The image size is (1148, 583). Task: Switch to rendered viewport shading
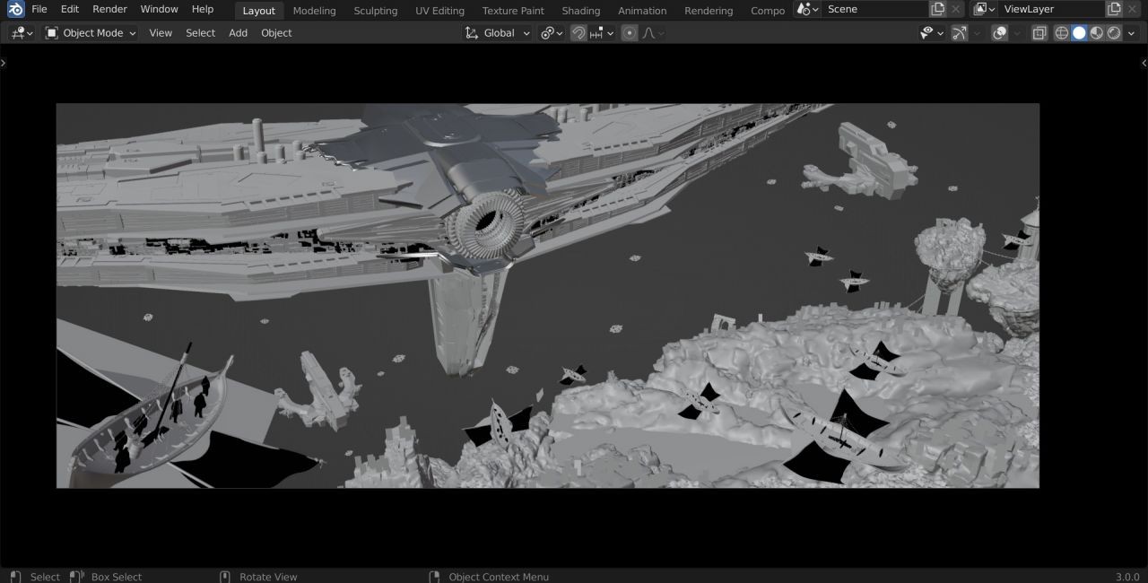coord(1114,33)
